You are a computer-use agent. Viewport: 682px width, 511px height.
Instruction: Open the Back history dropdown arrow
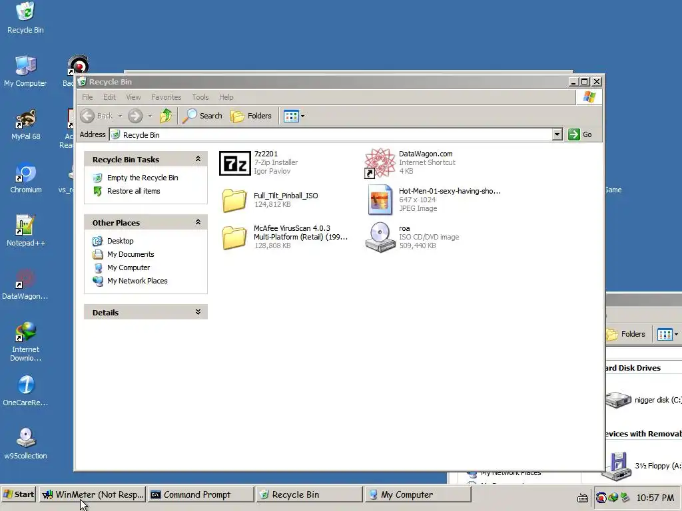(x=120, y=116)
